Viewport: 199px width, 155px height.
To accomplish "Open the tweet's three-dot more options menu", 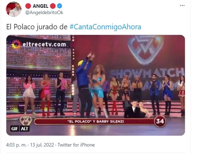I will pos(182,6).
